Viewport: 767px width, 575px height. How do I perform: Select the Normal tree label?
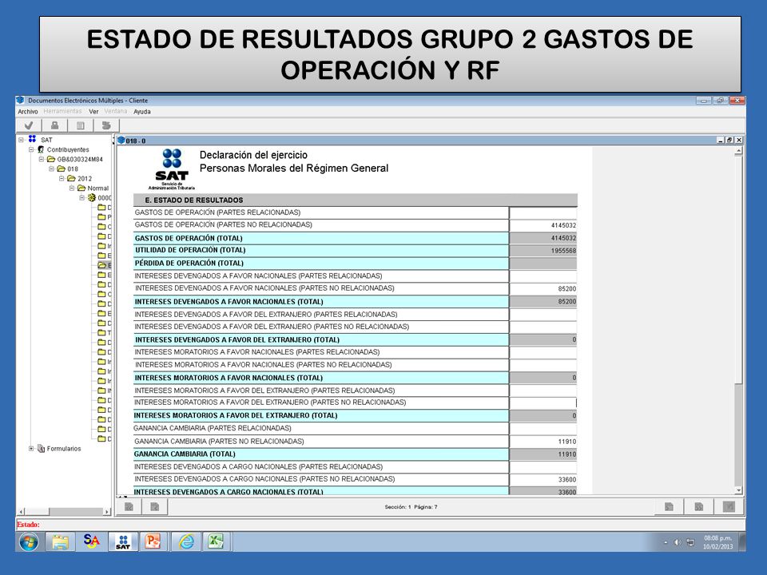coord(97,188)
